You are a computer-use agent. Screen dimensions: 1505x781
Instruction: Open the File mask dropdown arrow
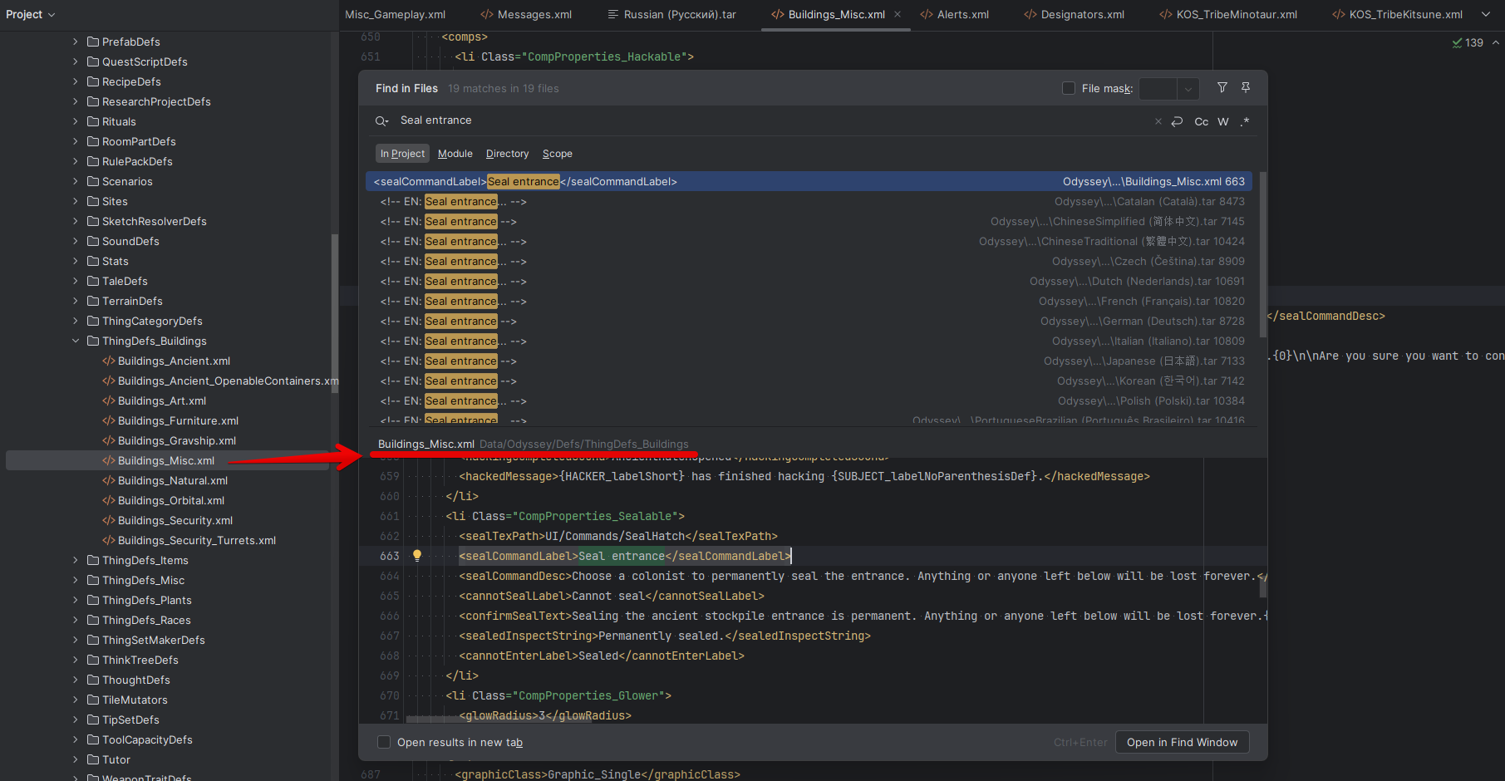pyautogui.click(x=1188, y=89)
